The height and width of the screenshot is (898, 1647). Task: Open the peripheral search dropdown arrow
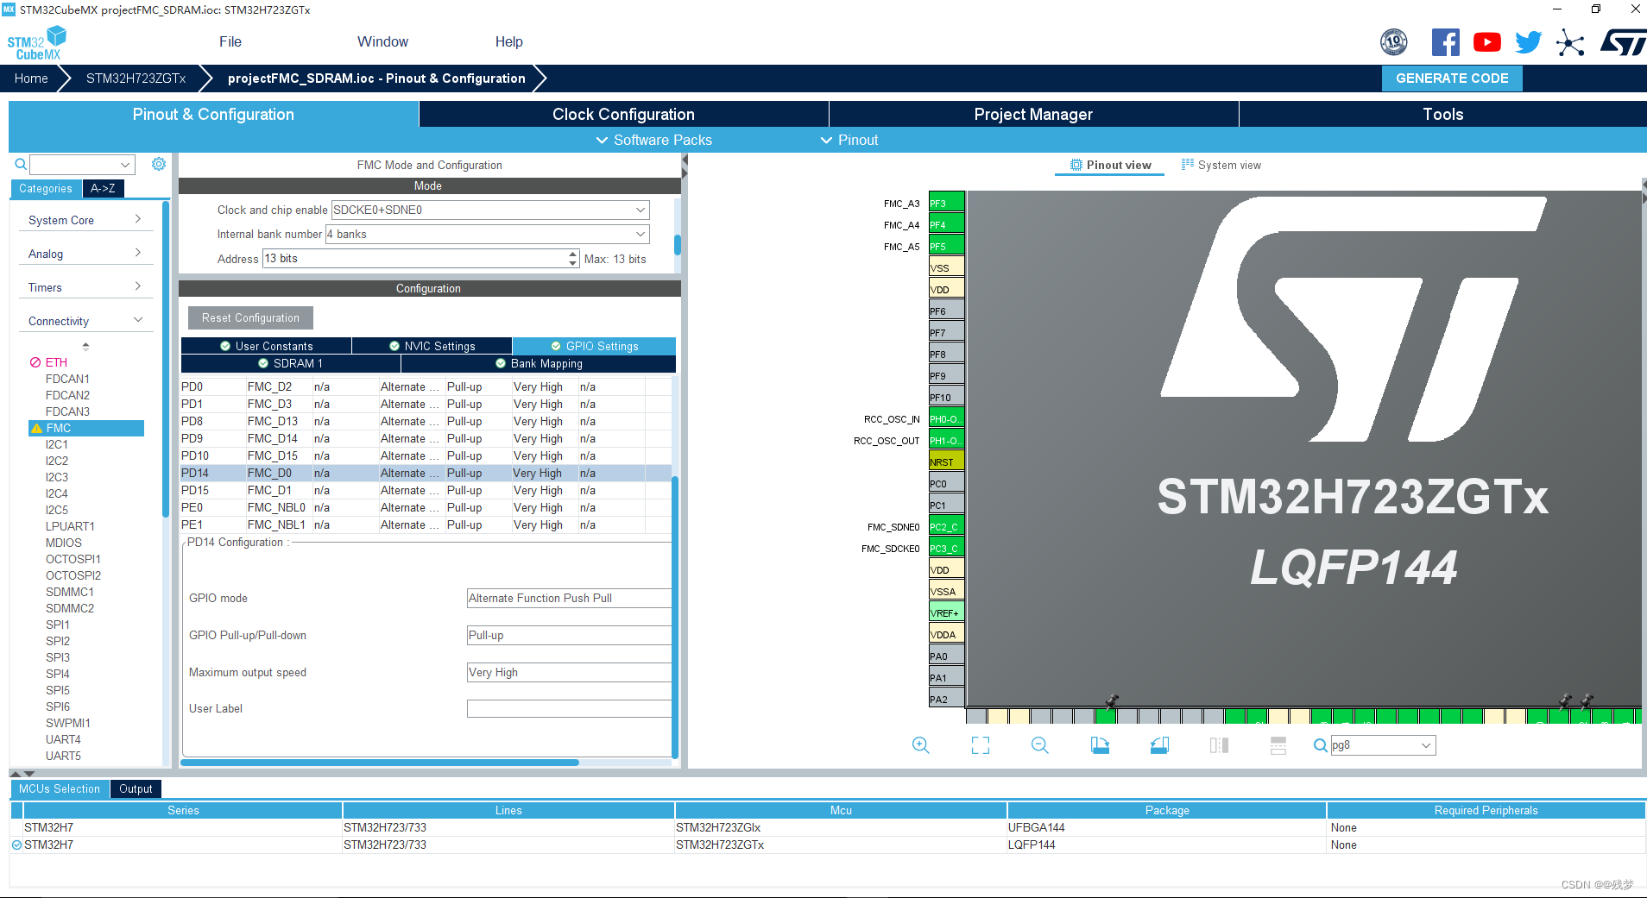[x=125, y=164]
